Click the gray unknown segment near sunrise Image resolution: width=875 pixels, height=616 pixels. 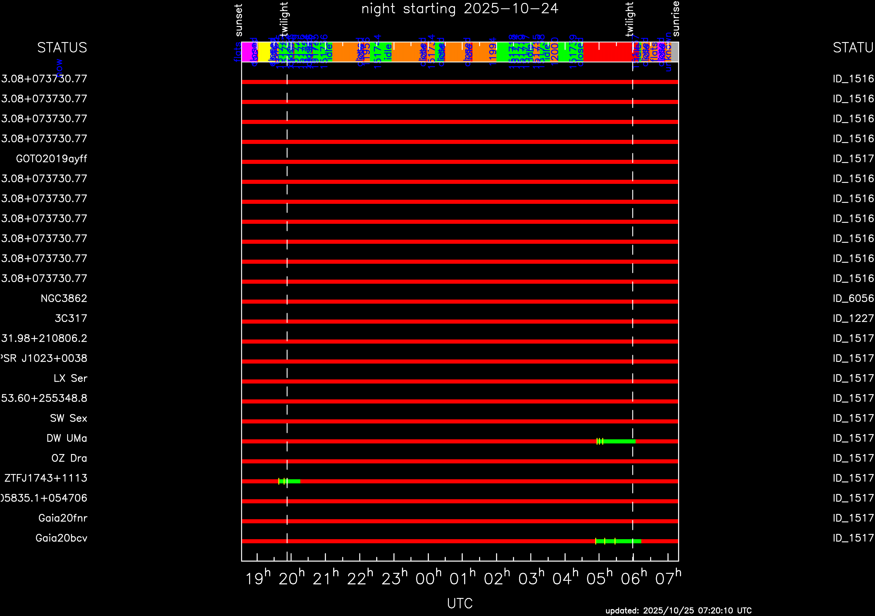pos(674,52)
